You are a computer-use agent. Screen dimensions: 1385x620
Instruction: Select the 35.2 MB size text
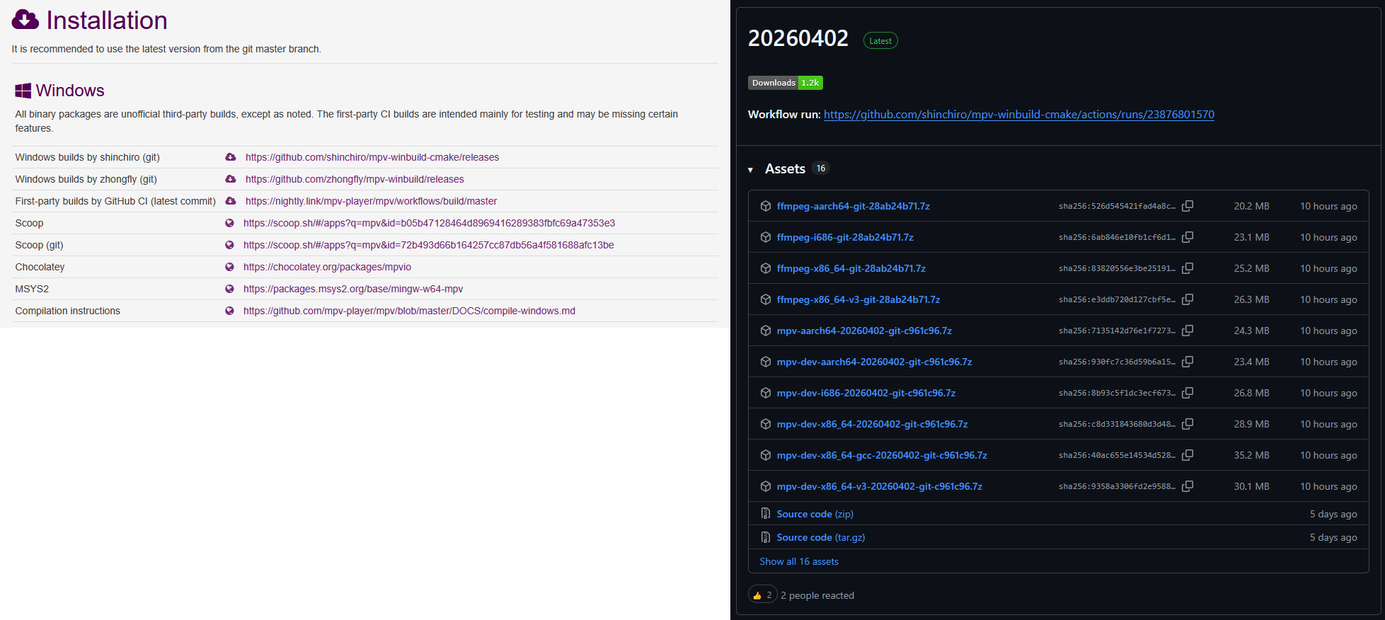(1252, 455)
